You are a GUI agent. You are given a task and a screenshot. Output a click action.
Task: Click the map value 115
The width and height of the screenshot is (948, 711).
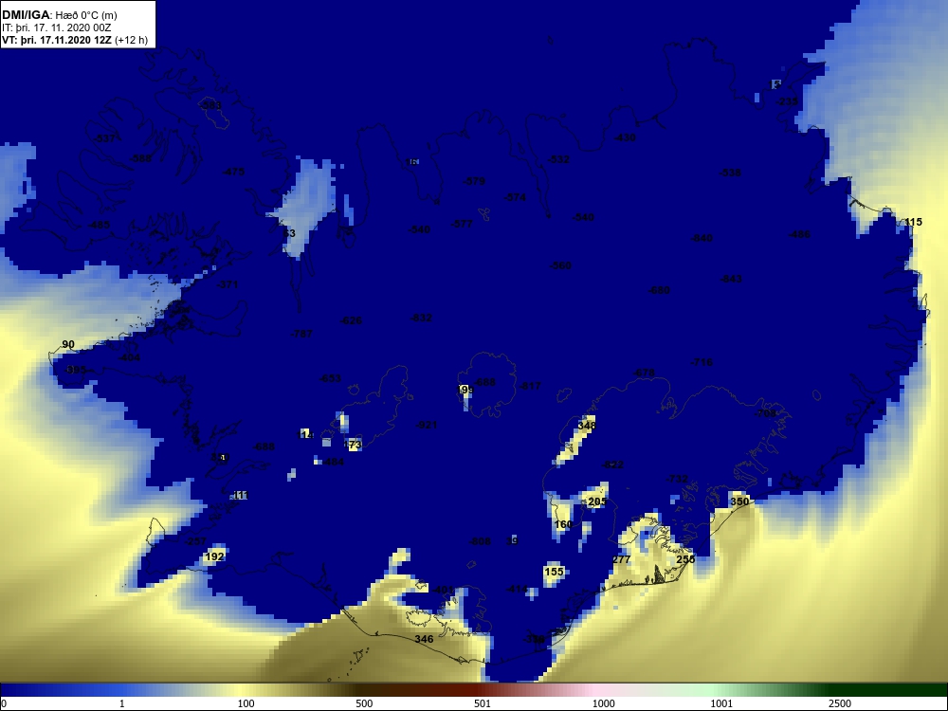[x=913, y=222]
